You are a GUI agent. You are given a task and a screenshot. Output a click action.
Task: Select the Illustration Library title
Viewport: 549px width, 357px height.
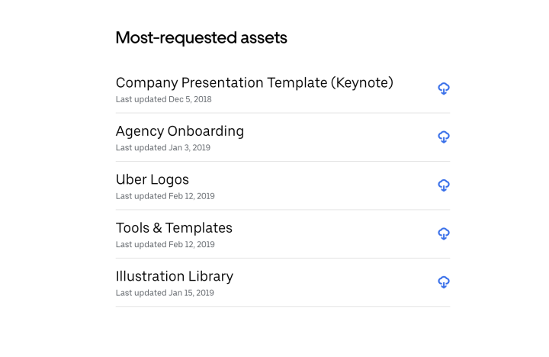pyautogui.click(x=175, y=276)
